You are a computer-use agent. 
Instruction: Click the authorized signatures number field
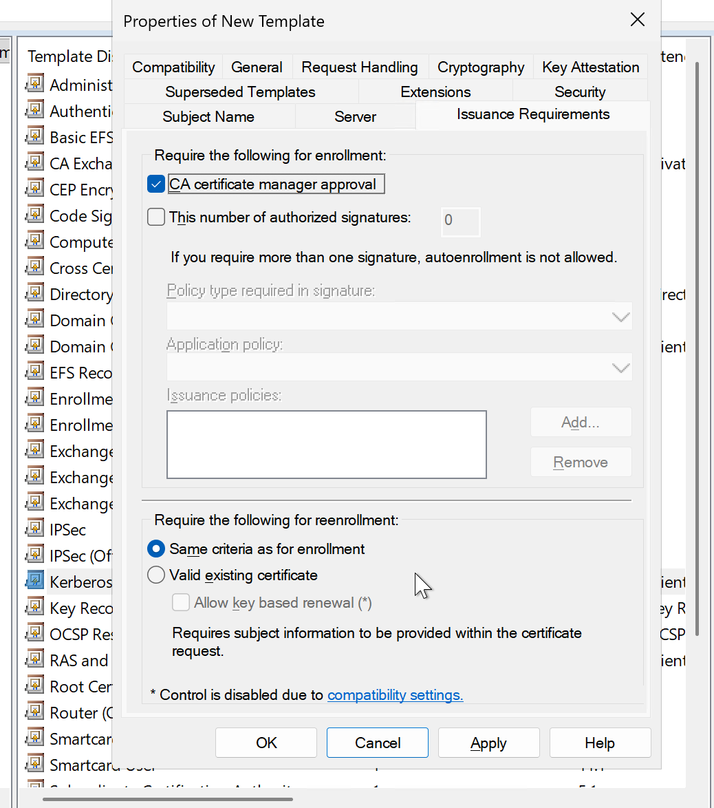[x=460, y=221]
